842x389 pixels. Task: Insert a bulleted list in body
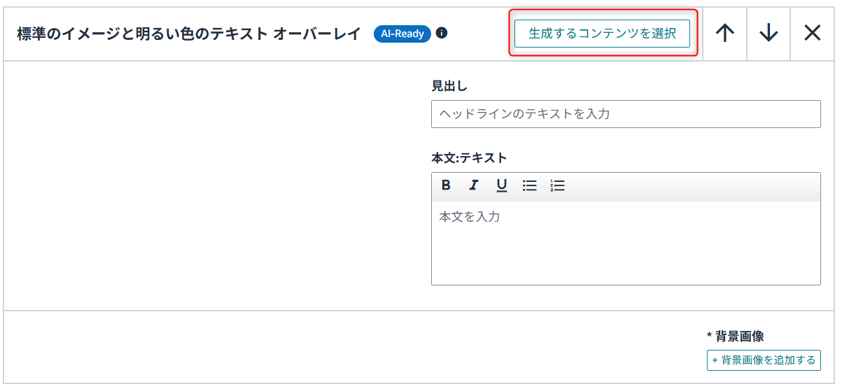pos(530,185)
